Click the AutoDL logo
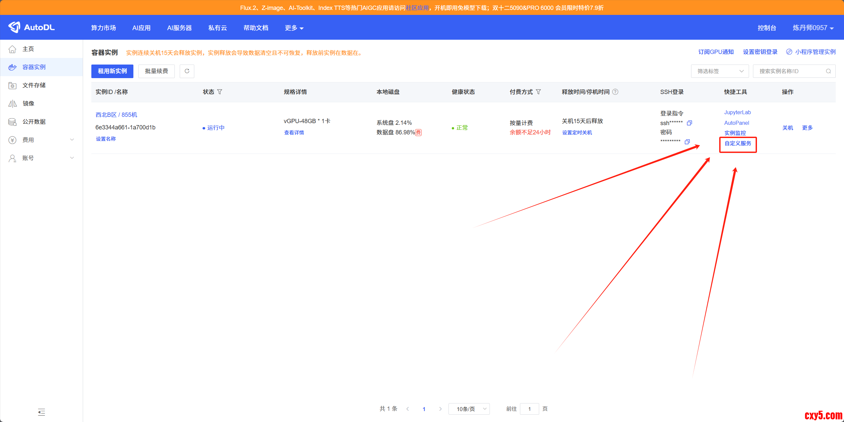Screen dimensions: 844x422 pos(32,27)
